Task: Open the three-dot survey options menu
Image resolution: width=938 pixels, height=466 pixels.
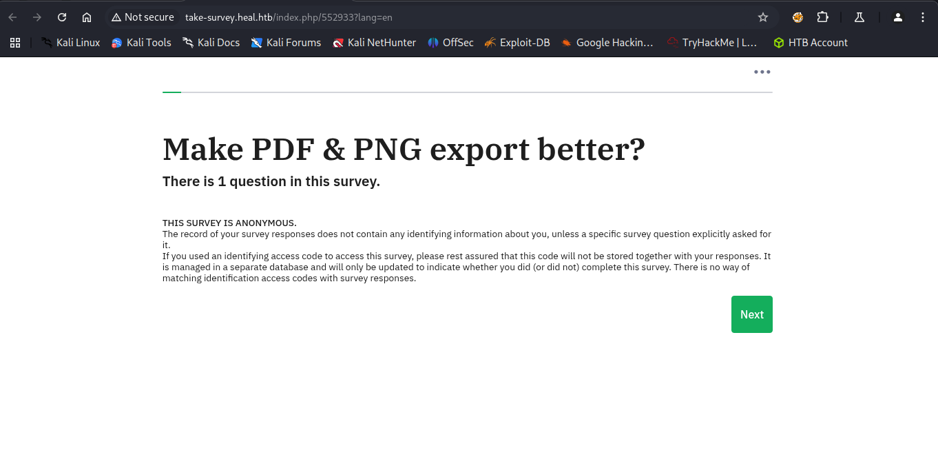Action: tap(762, 72)
